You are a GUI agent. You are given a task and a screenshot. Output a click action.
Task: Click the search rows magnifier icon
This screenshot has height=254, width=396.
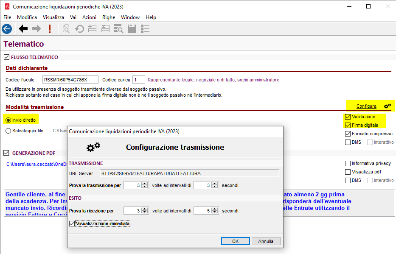tap(118, 29)
